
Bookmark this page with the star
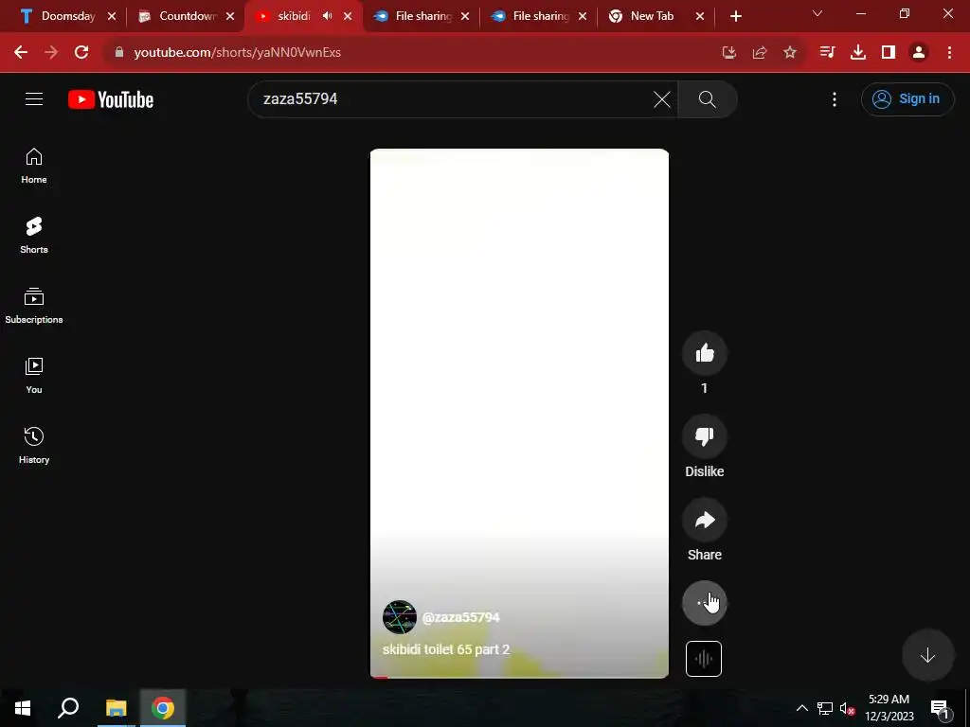point(790,52)
